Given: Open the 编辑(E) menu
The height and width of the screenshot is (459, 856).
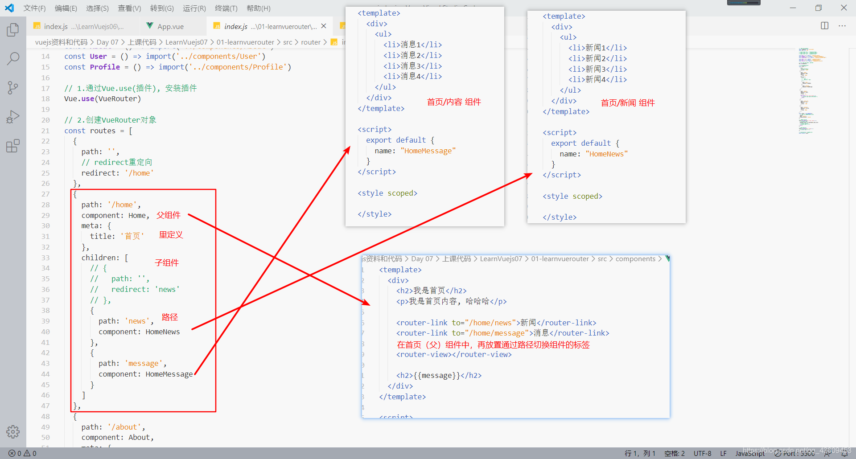Looking at the screenshot, I should coord(66,8).
